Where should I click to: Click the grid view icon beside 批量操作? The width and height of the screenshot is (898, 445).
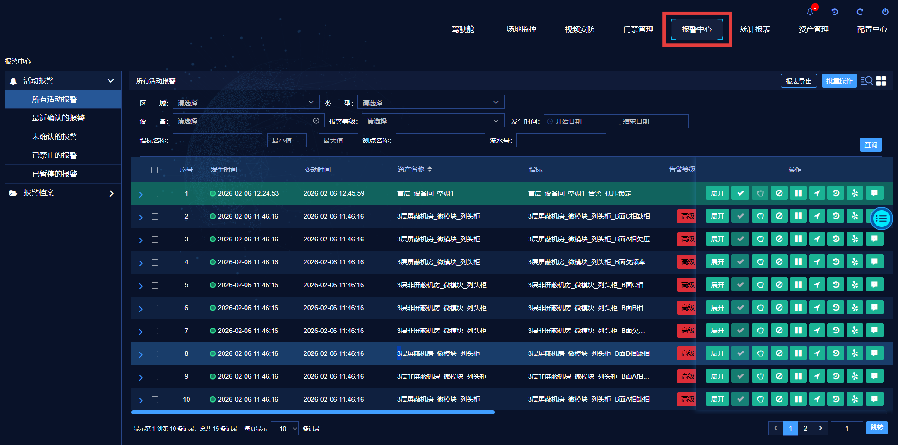[x=881, y=81]
